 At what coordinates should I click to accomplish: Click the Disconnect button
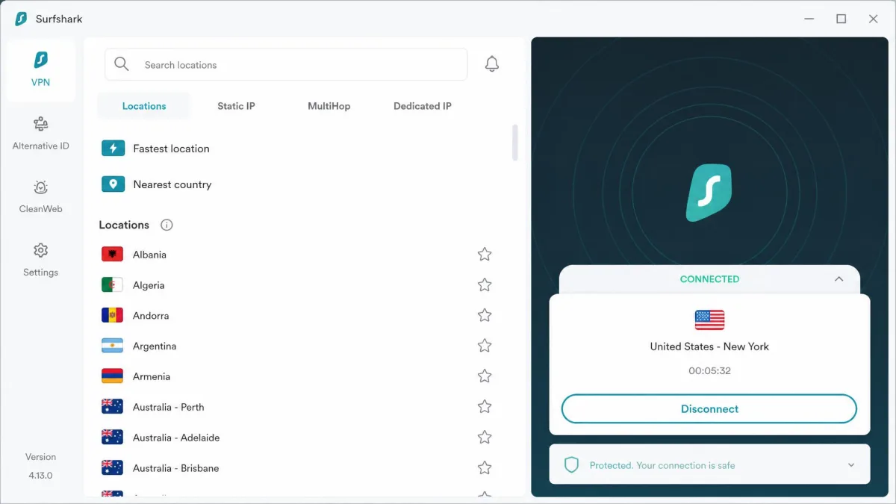[x=709, y=409]
